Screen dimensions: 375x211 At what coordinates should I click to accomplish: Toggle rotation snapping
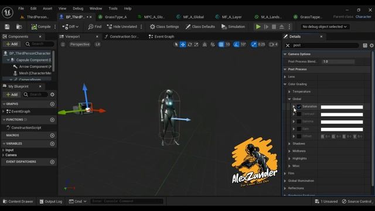click(x=236, y=45)
